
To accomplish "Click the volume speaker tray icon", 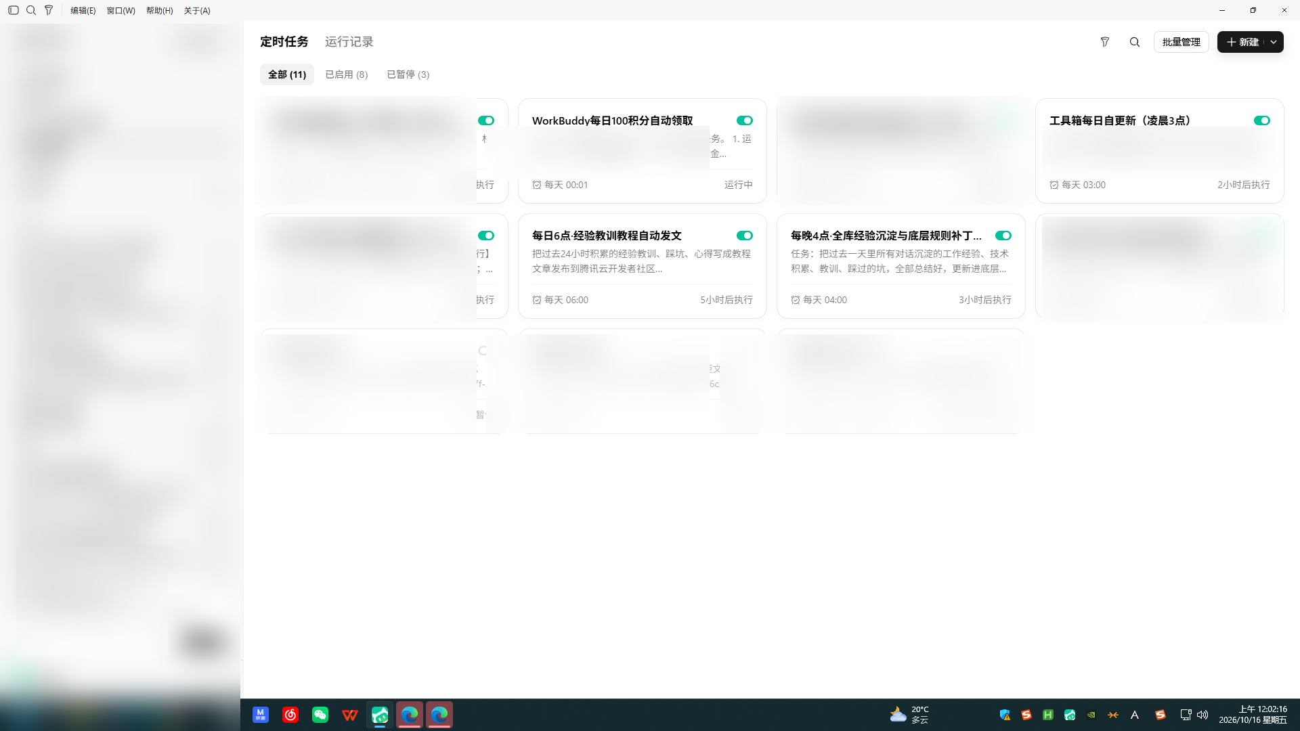I will pos(1202,715).
